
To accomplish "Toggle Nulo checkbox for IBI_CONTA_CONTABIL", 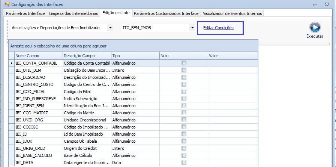I will pyautogui.click(x=184, y=63).
